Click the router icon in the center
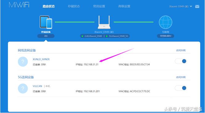205x113 pixels. [x=104, y=22]
